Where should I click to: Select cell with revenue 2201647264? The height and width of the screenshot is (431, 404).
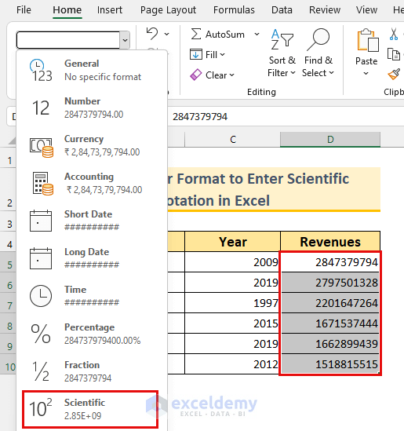330,302
